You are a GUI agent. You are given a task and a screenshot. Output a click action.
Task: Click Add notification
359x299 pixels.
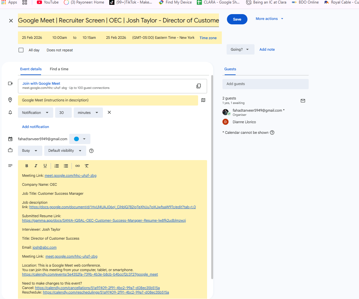(x=36, y=127)
